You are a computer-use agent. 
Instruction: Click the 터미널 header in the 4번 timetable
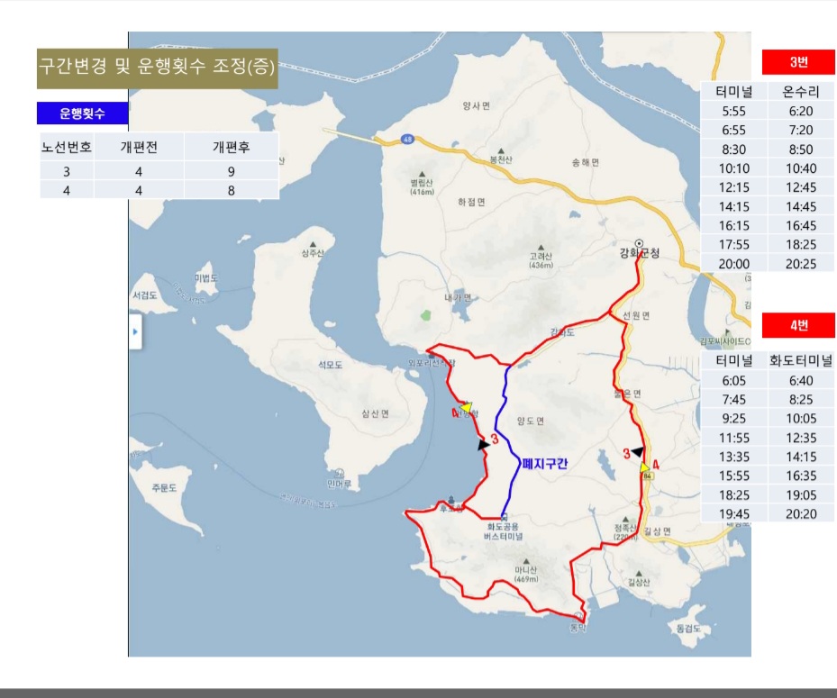click(734, 361)
